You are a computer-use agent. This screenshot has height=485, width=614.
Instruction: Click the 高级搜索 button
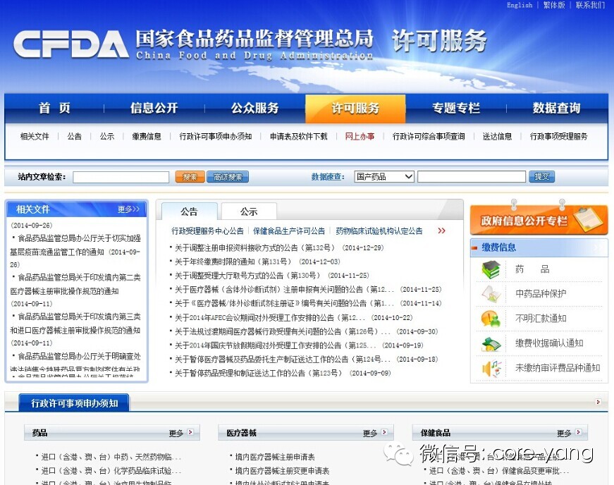click(228, 177)
